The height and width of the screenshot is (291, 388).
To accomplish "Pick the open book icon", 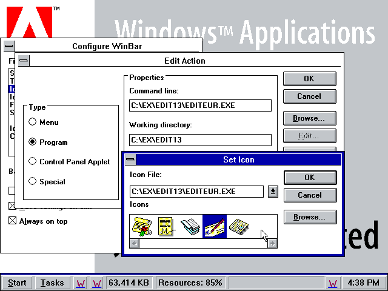I will click(190, 226).
